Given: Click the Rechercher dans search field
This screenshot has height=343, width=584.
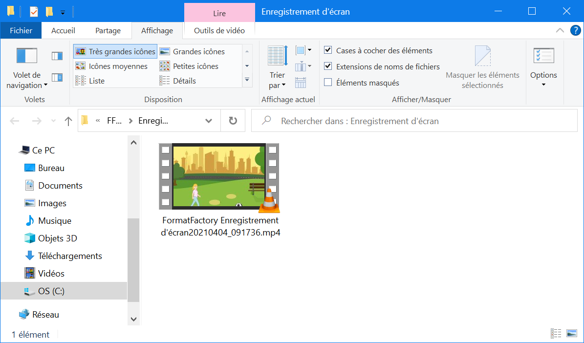Looking at the screenshot, I should pyautogui.click(x=414, y=121).
